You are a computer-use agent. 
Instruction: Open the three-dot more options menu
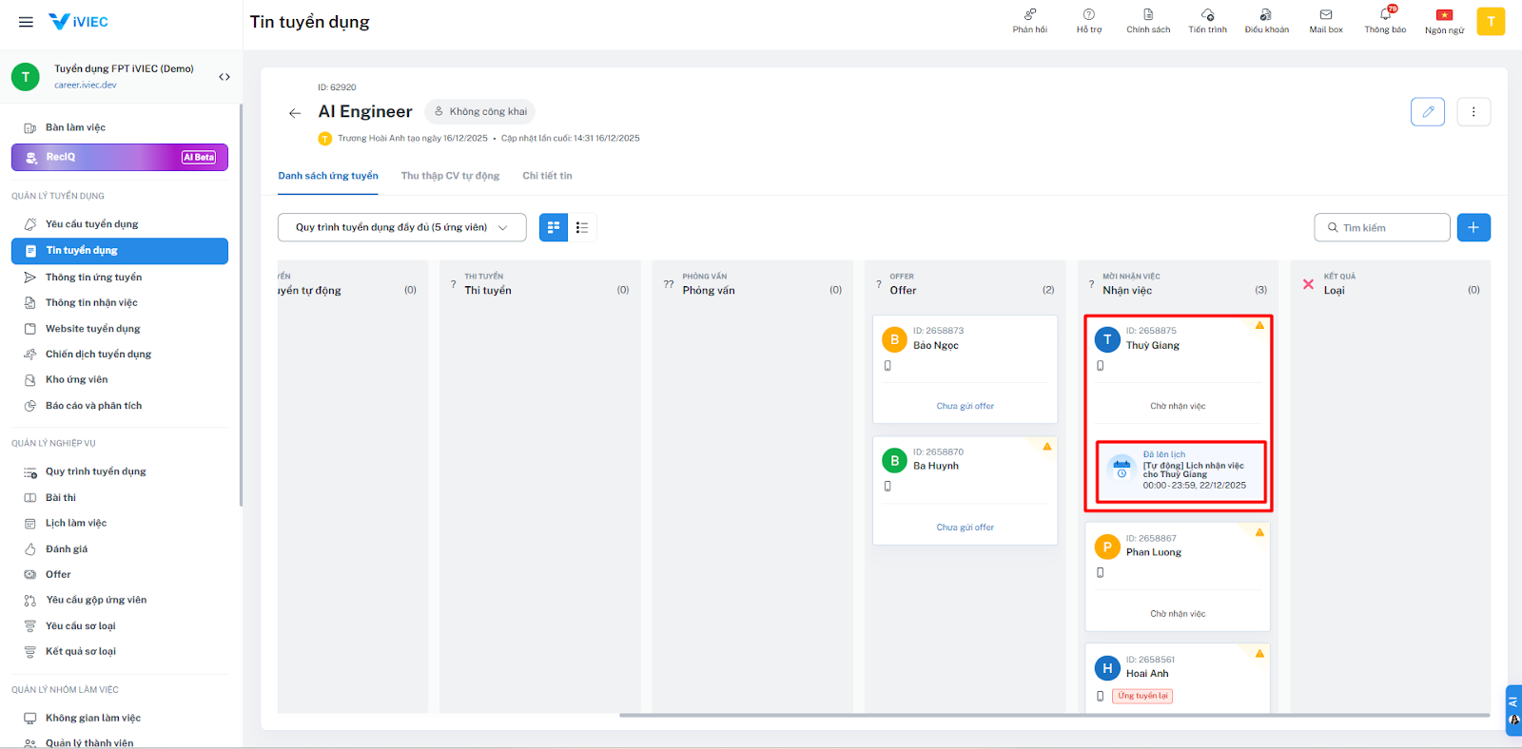coord(1473,112)
